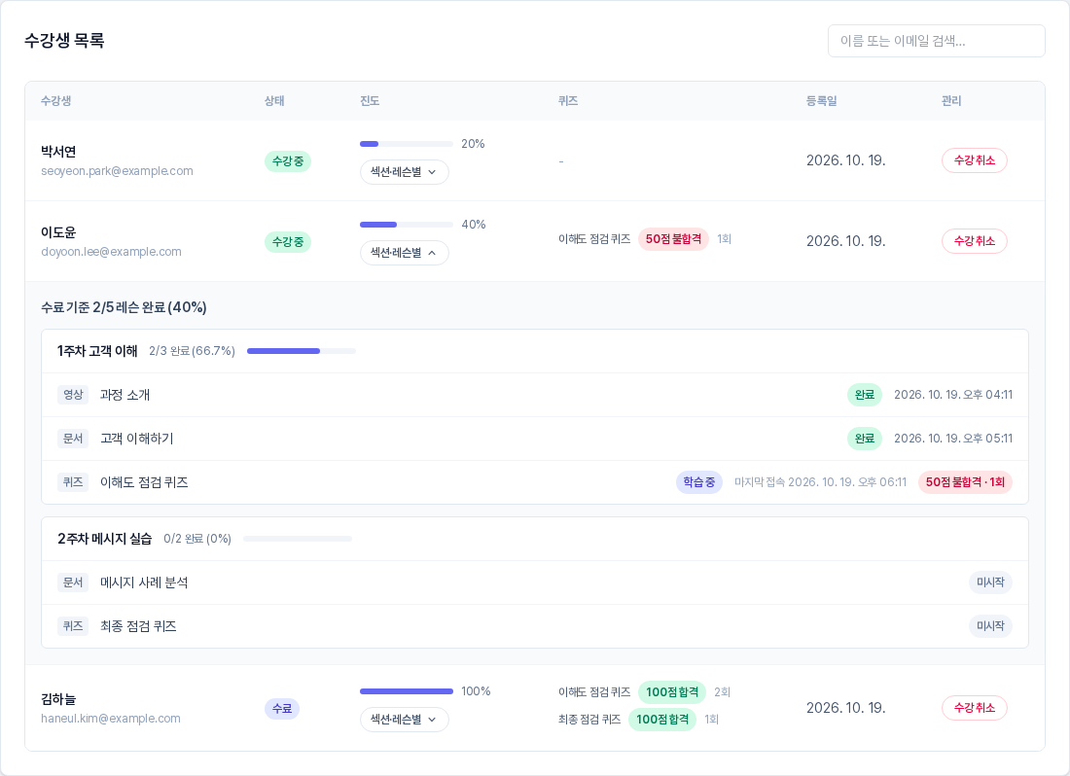The image size is (1070, 776).
Task: Click 김하늘's 100점 합격 badge for 최종 점검 퀴즈
Action: (x=661, y=720)
